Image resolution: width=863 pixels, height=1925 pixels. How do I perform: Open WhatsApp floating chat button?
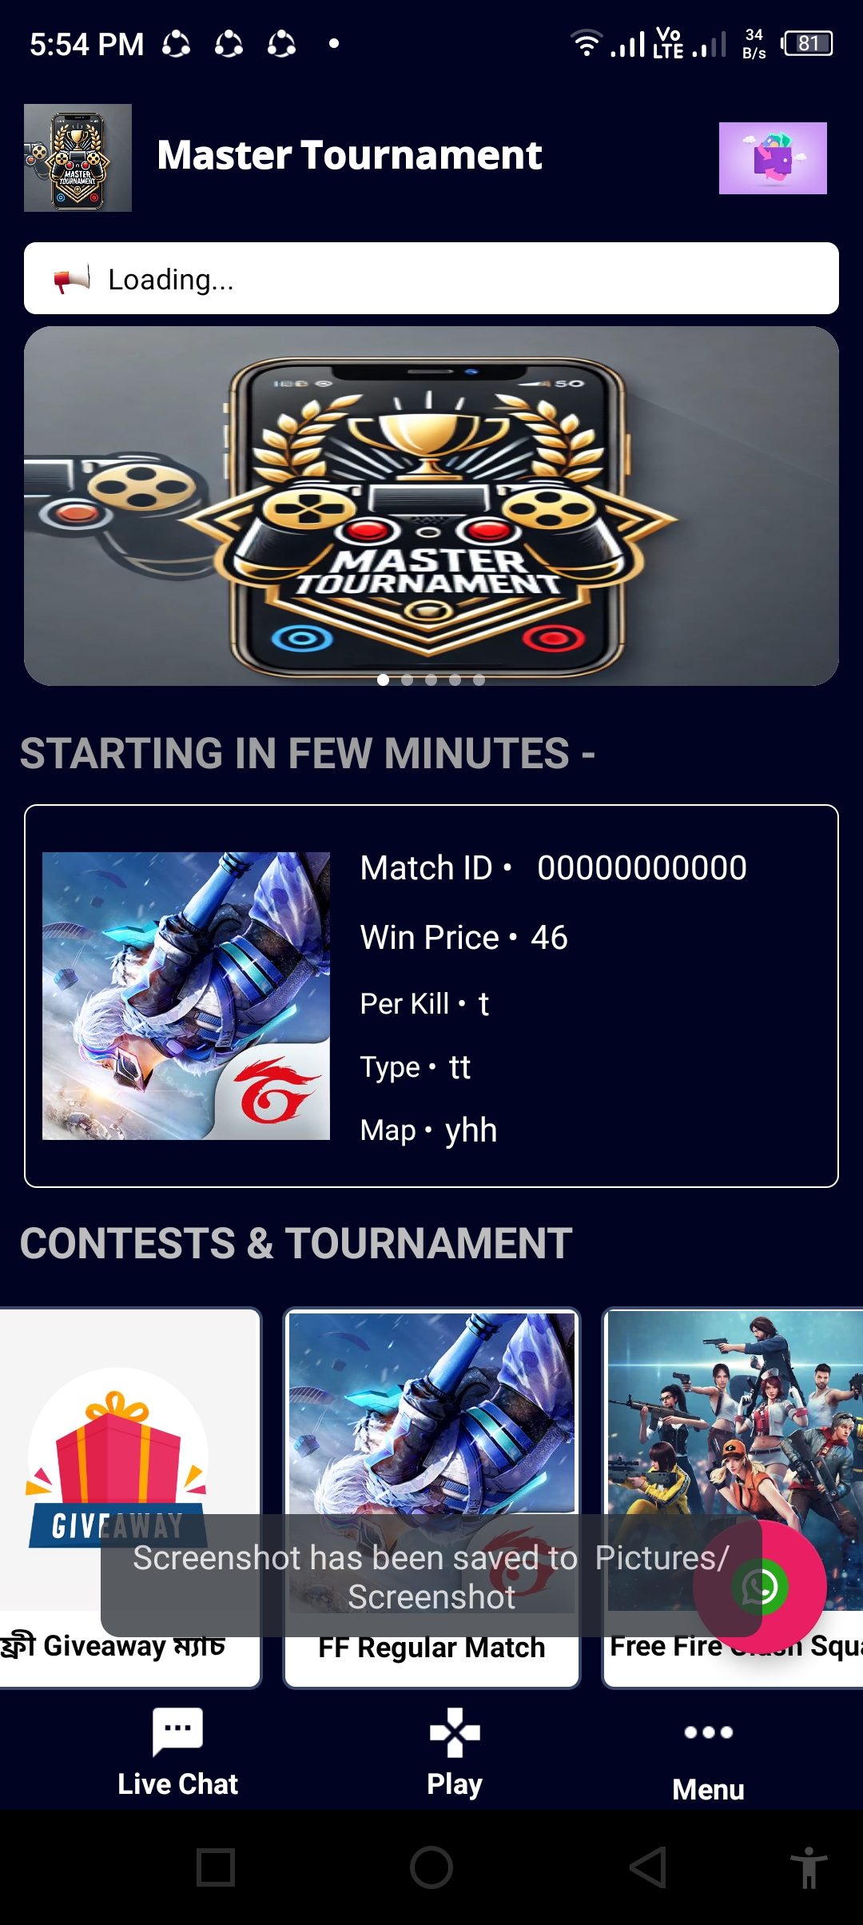pyautogui.click(x=760, y=1587)
